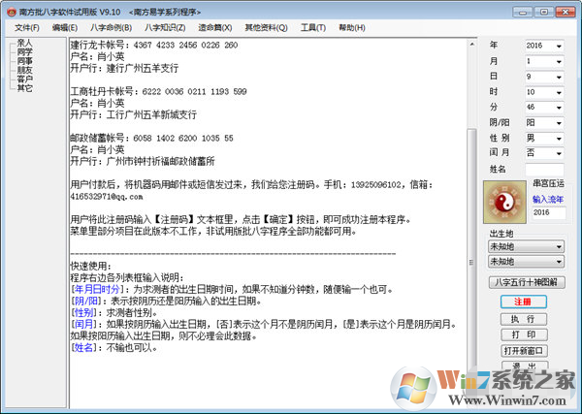
Task: Click the 退出 button
Action: 524,366
